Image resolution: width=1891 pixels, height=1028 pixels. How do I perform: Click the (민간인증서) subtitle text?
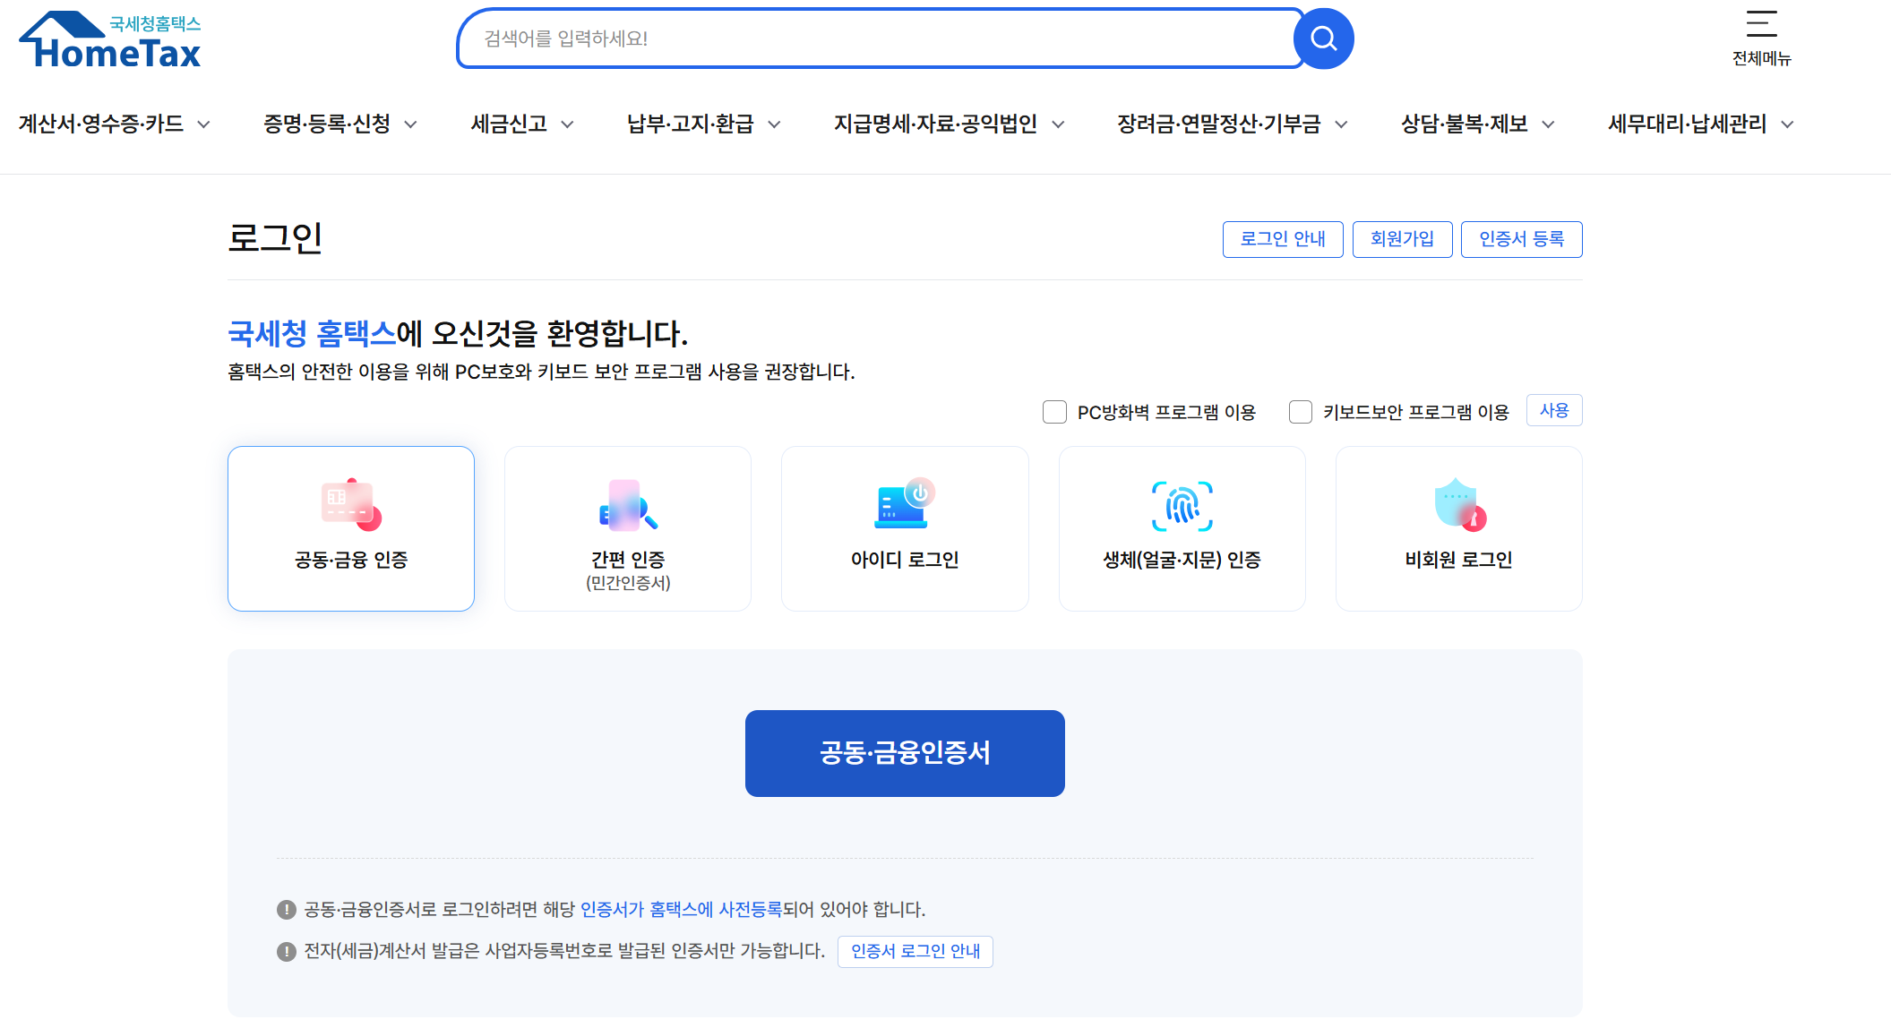(628, 584)
